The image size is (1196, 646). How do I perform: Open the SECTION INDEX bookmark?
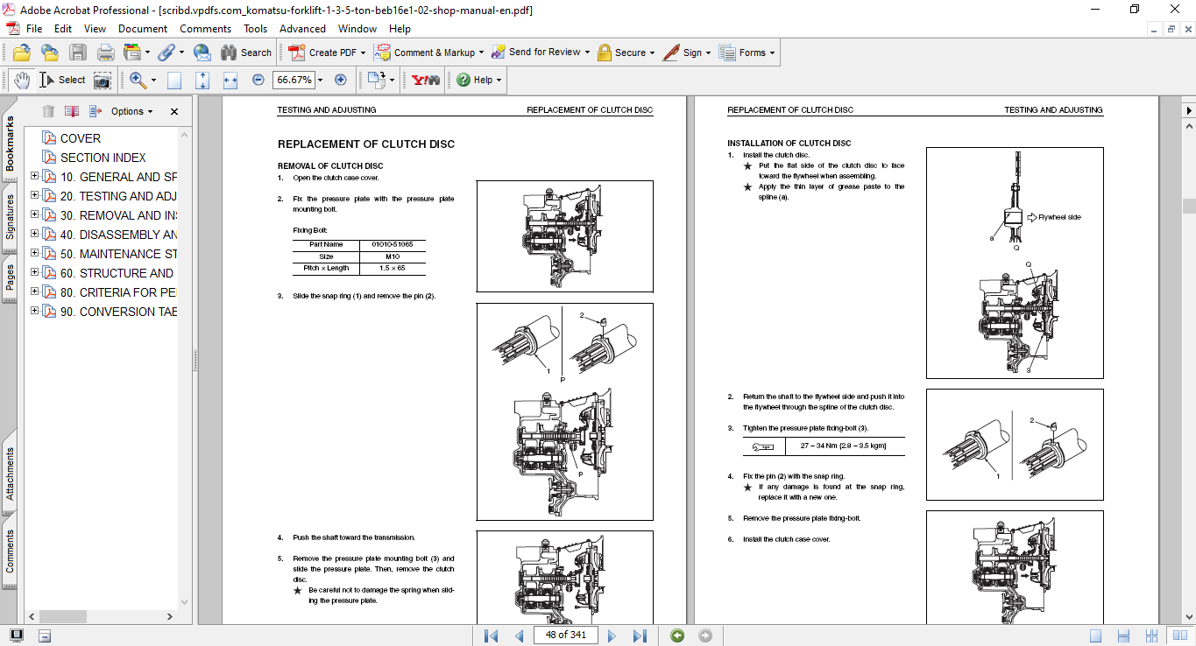[x=103, y=158]
